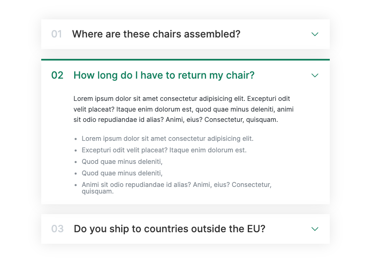378x280 pixels.
Task: Click the number 03 label
Action: click(57, 229)
